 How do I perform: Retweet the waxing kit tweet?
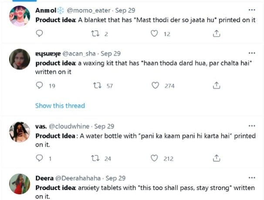97,86
